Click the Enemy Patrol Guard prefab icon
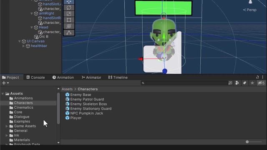This screenshot has height=150, width=267. [67, 99]
